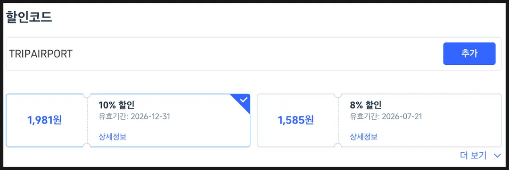Click the top ticket notch on 8% coupon
509x170 pixels.
pos(338,95)
